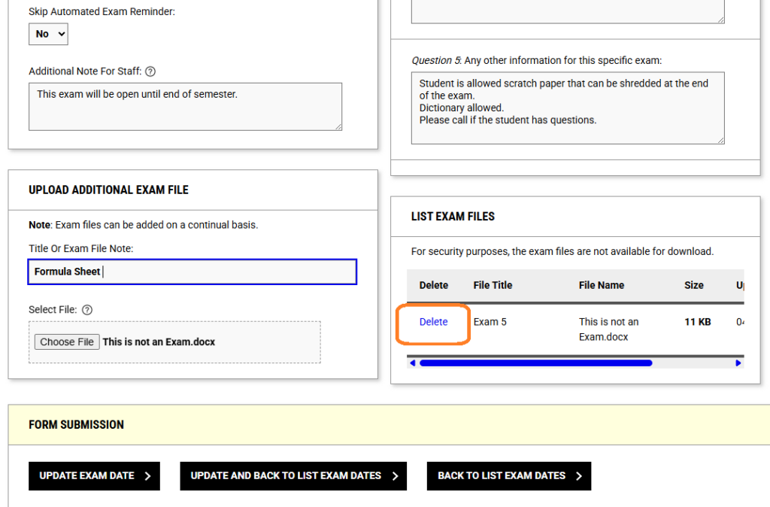Click the 'Exam 5' file title cell
Image resolution: width=770 pixels, height=507 pixels.
(x=490, y=322)
